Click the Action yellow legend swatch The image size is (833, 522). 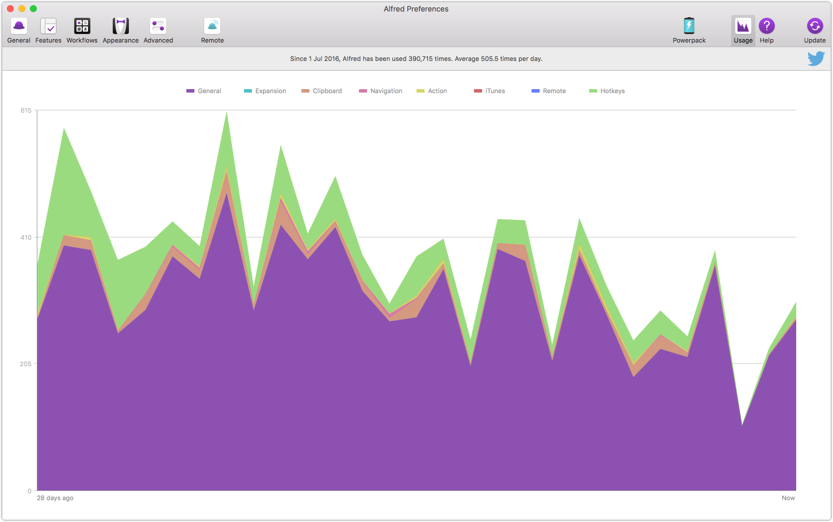421,91
